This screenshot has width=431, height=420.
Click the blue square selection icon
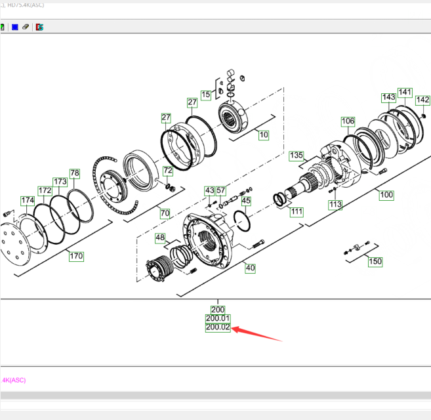pos(14,27)
